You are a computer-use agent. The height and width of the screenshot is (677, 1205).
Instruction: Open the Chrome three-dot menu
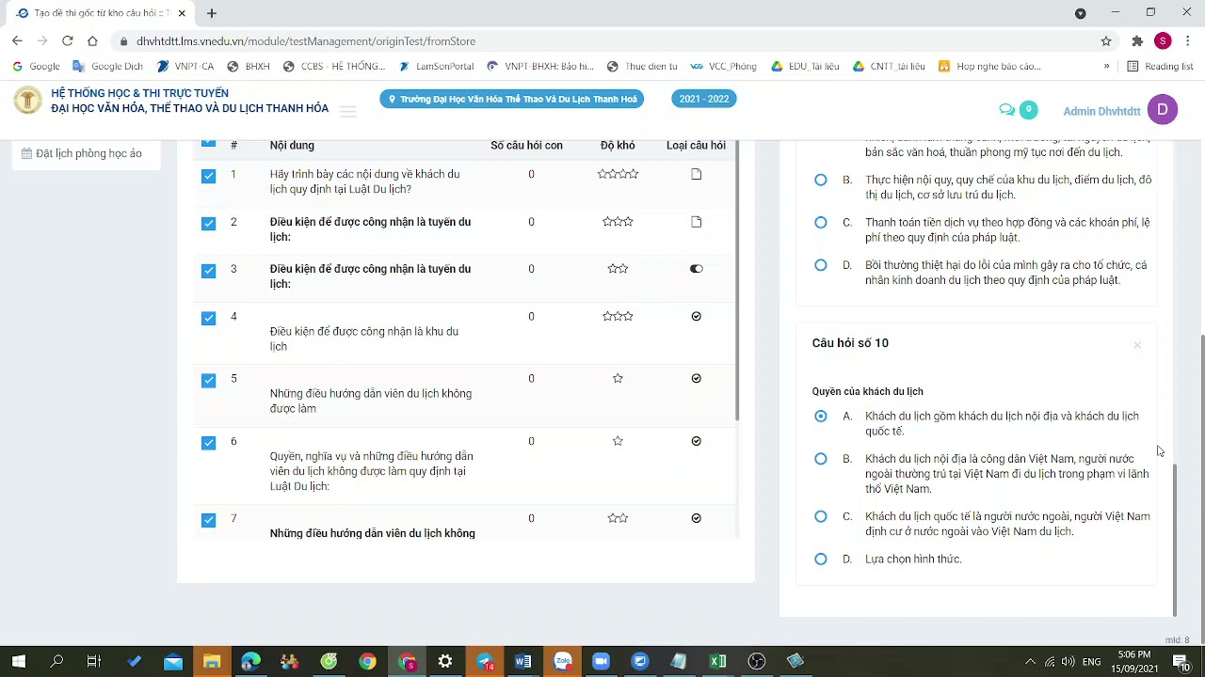tap(1188, 40)
